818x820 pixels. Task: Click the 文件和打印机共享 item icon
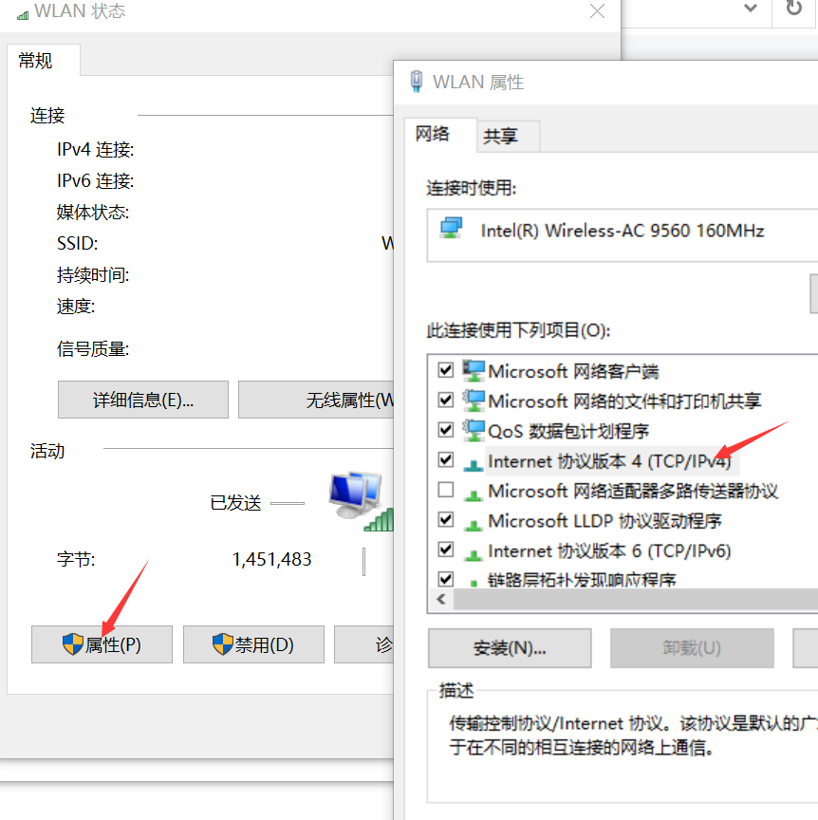(x=474, y=401)
